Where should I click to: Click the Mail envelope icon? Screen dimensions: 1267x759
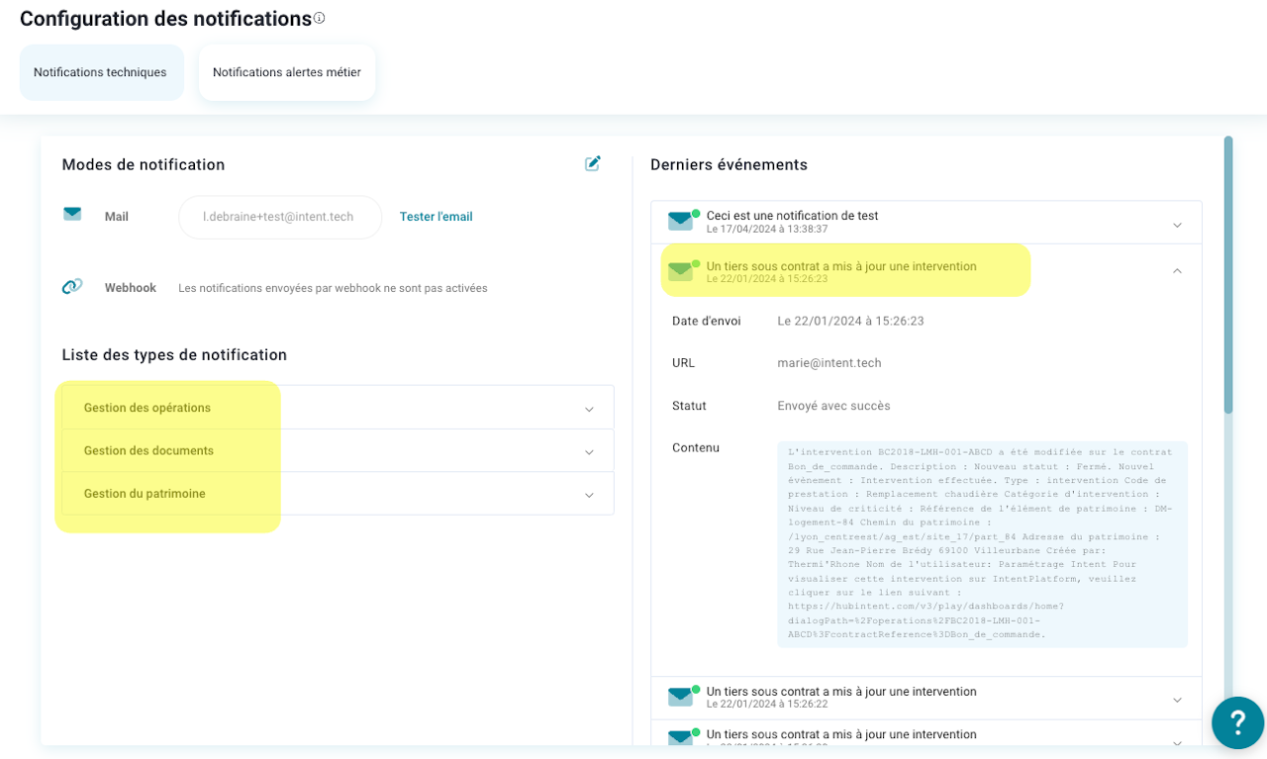(72, 214)
